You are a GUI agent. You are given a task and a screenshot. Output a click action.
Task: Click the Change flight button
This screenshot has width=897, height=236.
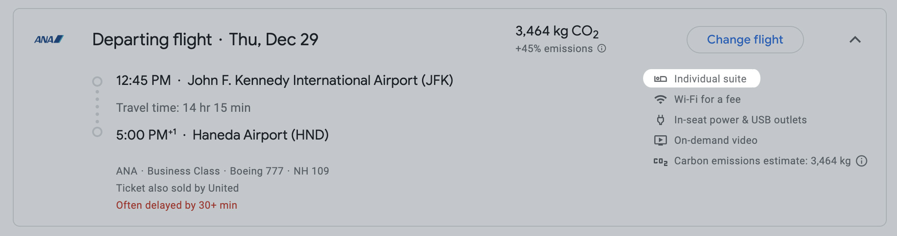coord(745,40)
